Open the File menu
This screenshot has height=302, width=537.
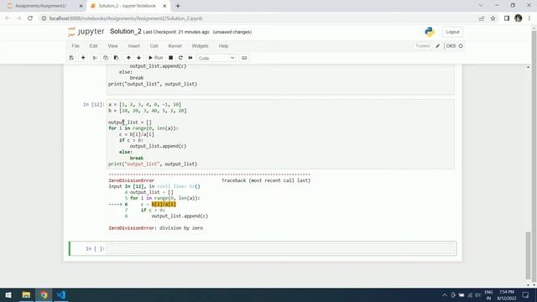76,46
